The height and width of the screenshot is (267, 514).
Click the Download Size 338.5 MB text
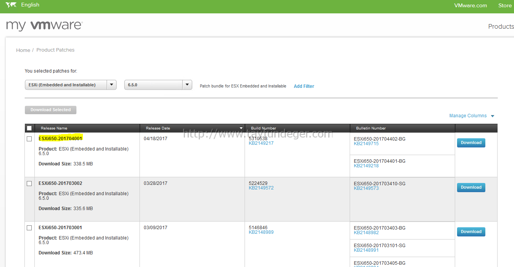click(66, 164)
